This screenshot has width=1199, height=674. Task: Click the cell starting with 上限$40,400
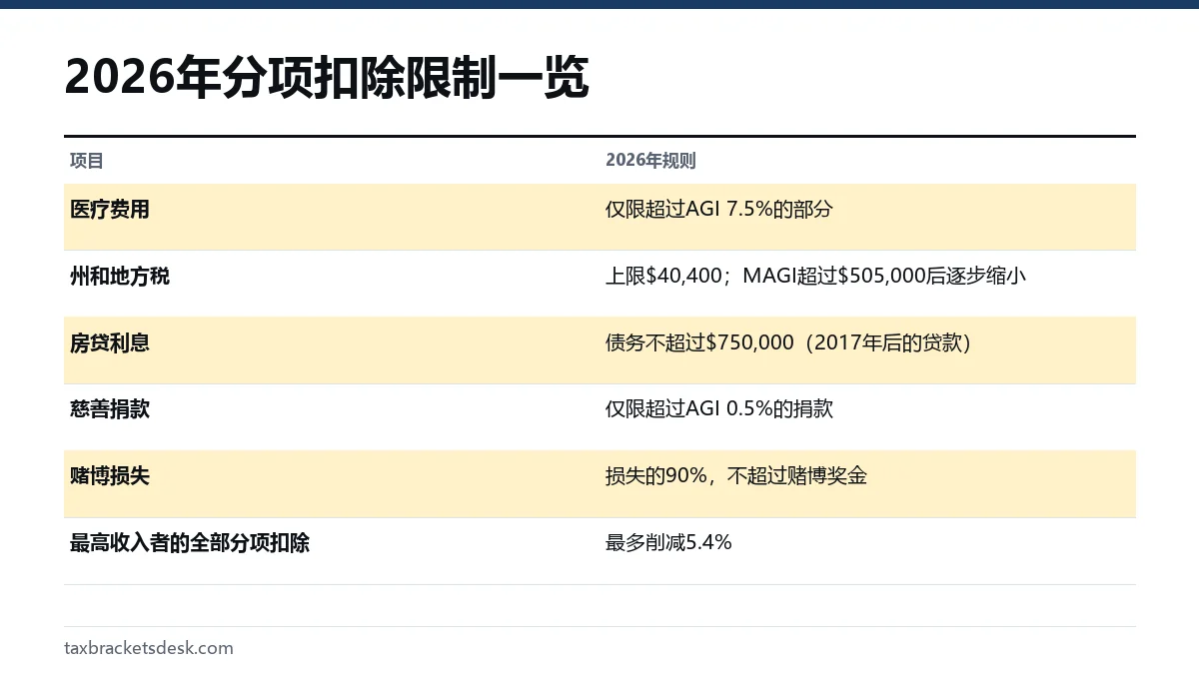815,277
